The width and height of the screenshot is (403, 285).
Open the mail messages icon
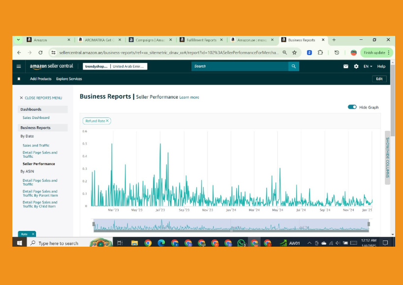[346, 66]
